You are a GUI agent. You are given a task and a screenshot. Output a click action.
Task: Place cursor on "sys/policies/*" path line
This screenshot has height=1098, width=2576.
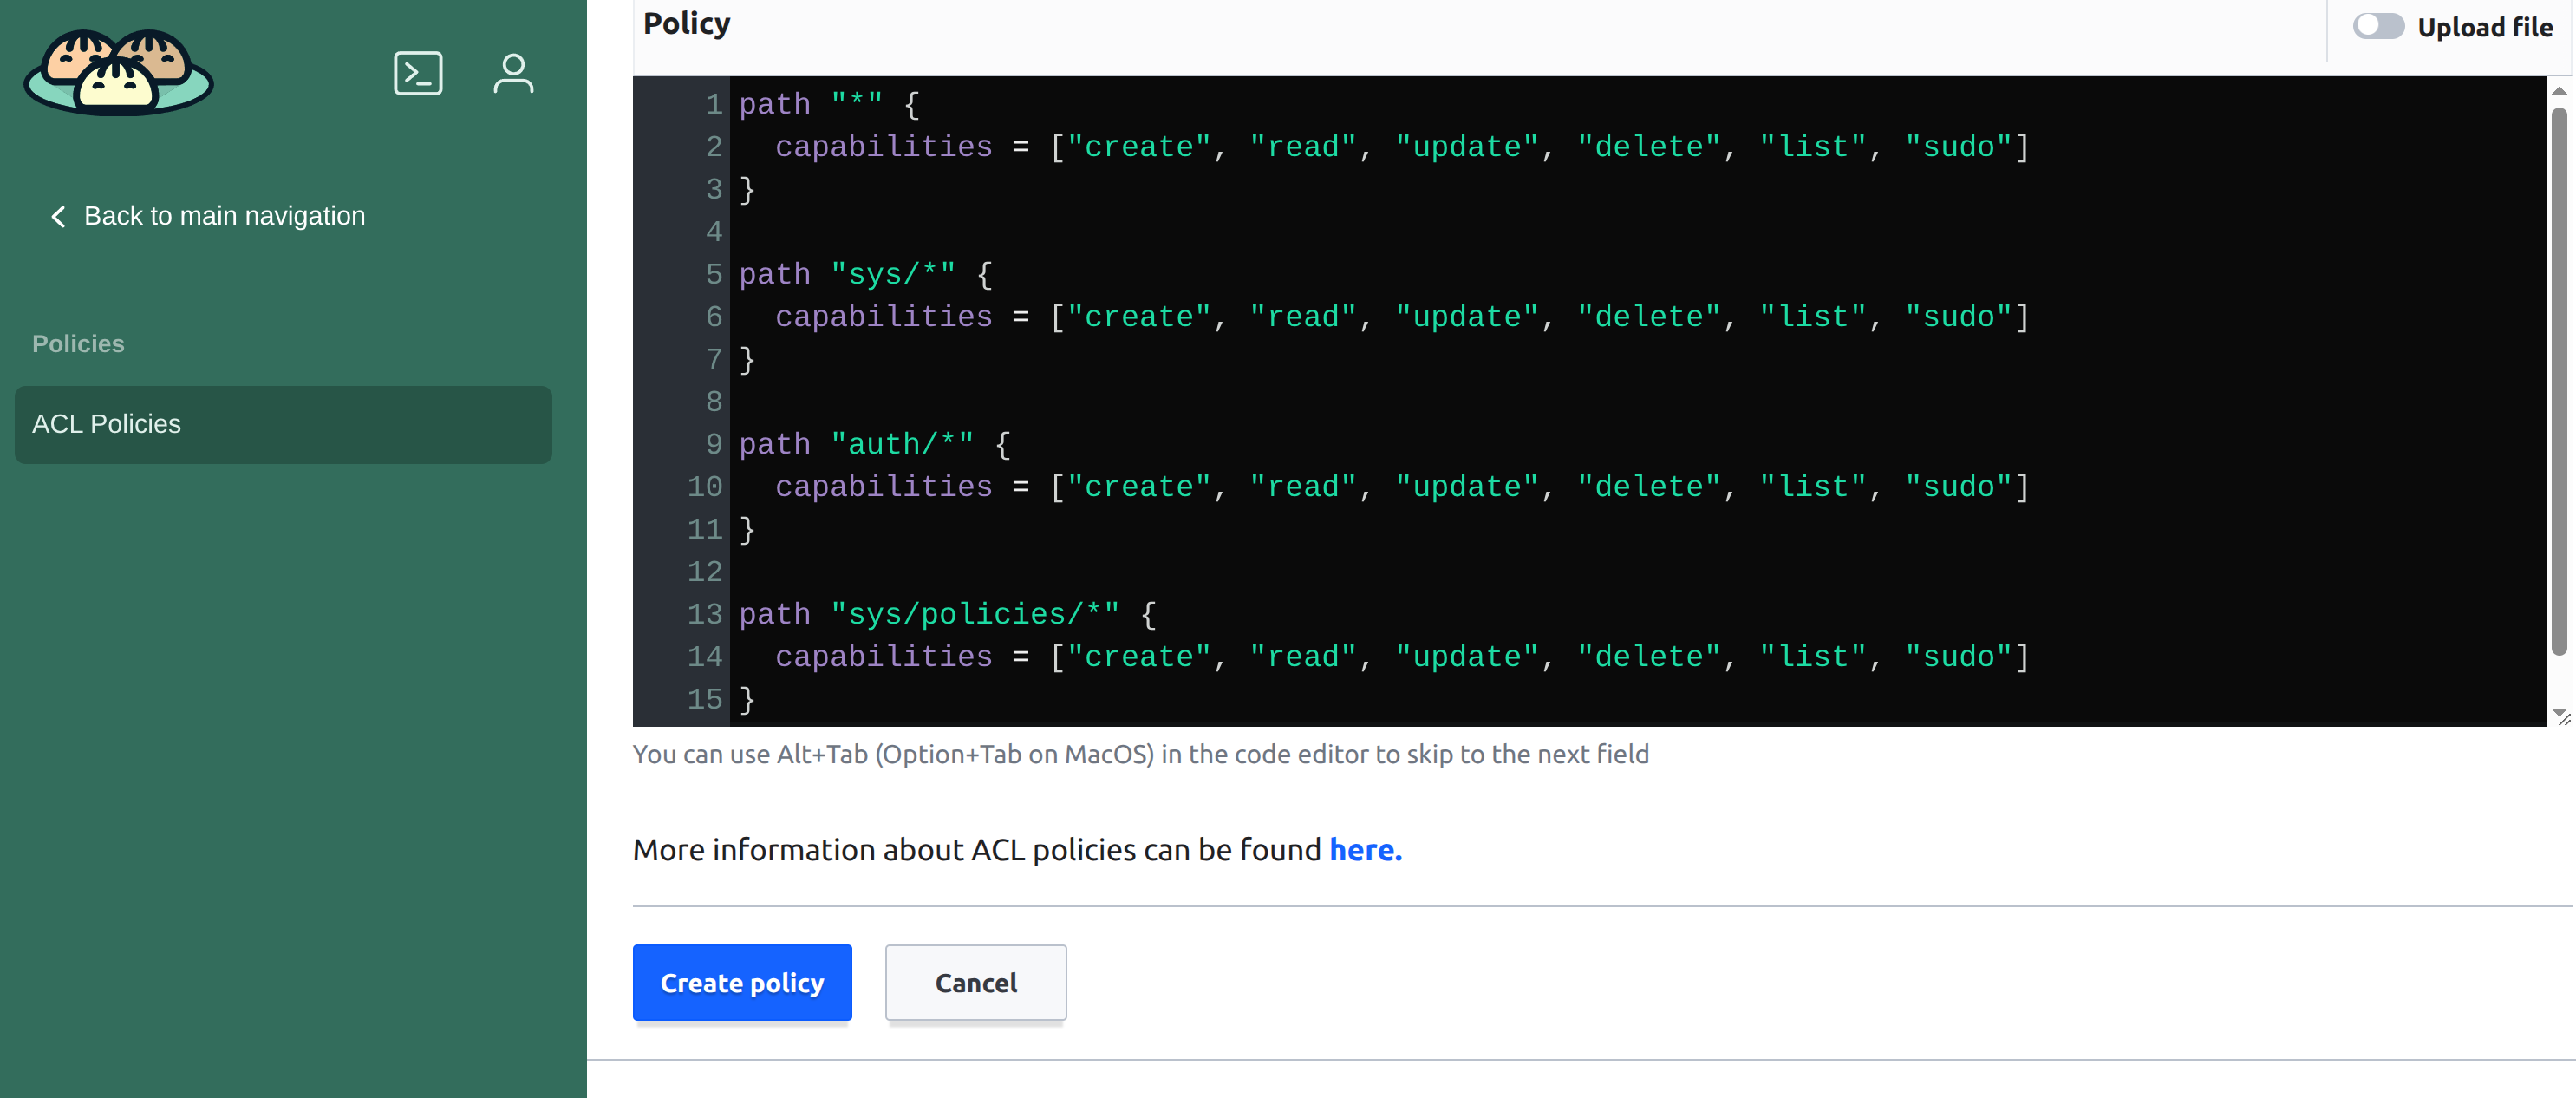pyautogui.click(x=975, y=614)
